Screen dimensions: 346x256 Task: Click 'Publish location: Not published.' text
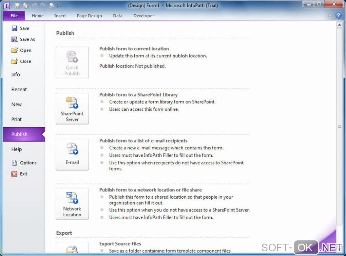(132, 66)
